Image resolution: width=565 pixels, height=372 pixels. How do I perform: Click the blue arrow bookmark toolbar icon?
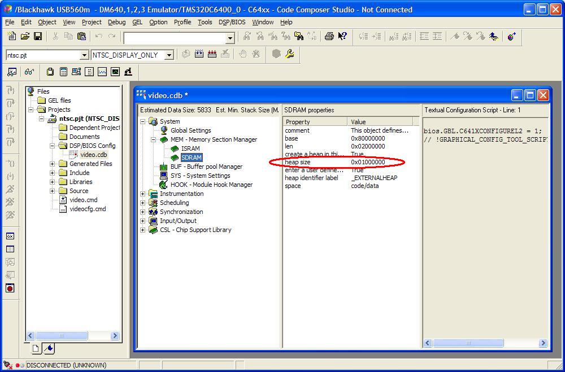tap(494, 36)
